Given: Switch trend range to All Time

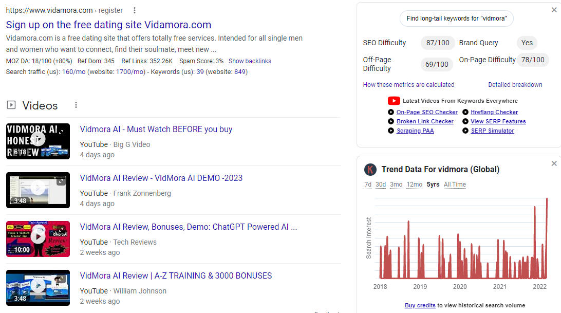Looking at the screenshot, I should [455, 185].
